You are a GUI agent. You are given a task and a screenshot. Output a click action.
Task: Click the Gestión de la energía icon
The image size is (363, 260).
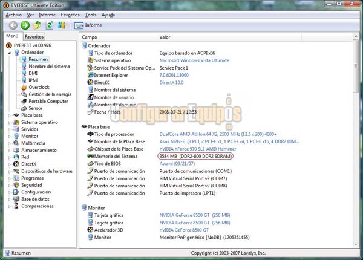[24, 94]
